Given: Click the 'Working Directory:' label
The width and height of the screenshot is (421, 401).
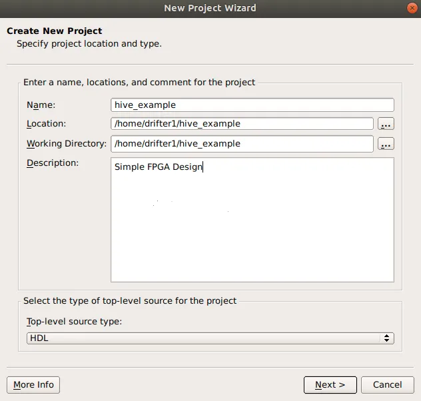Looking at the screenshot, I should [66, 144].
